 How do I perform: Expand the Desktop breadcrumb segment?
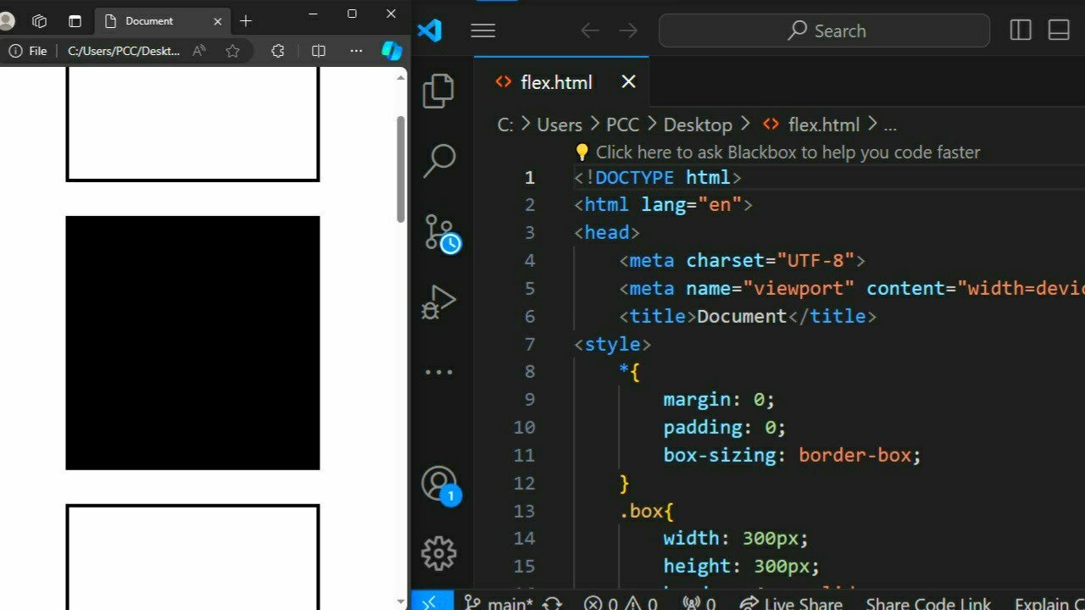[x=698, y=125]
